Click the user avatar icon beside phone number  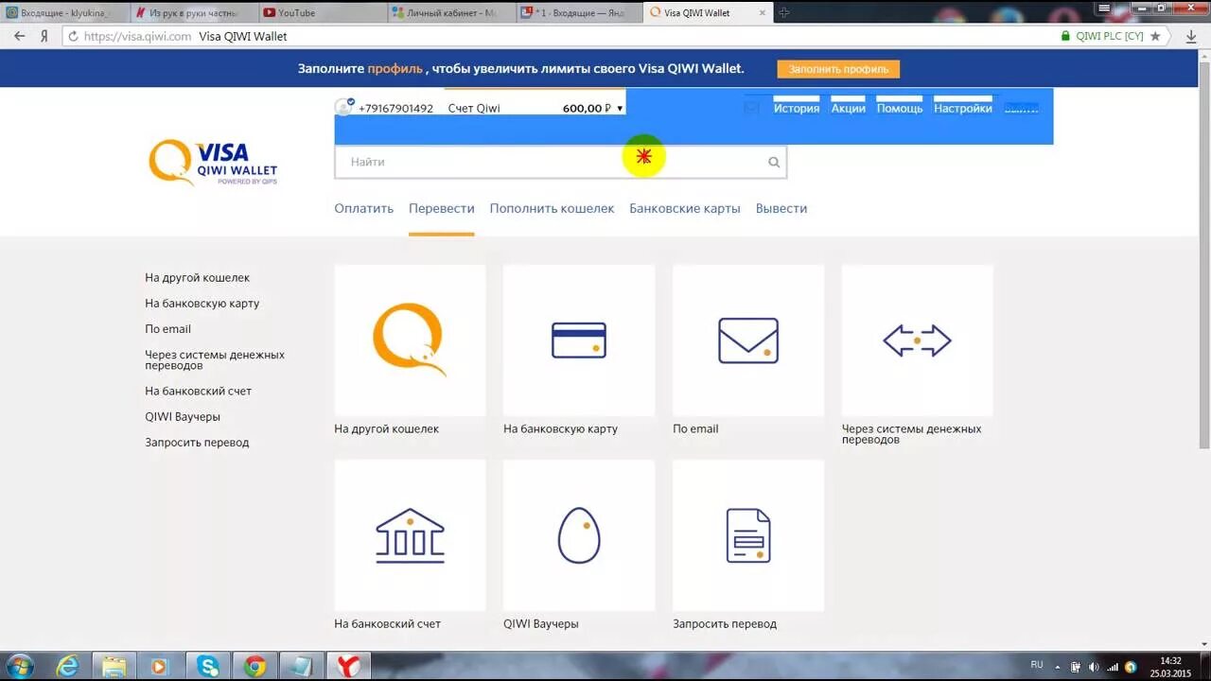tap(344, 107)
